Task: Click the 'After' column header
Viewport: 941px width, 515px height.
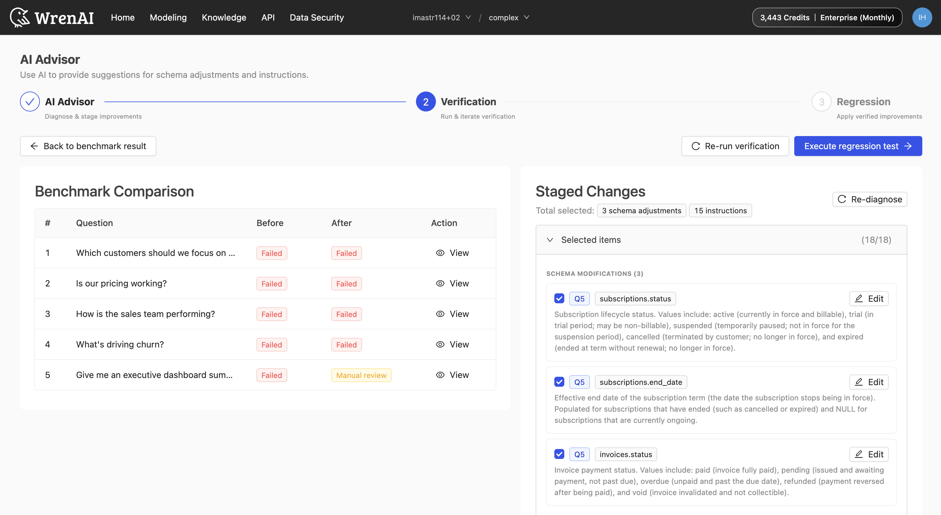Action: coord(342,223)
